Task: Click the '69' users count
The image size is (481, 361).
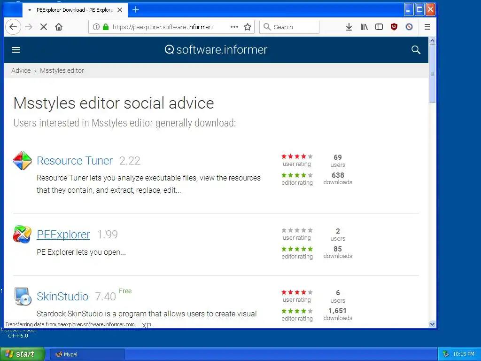Action: (338, 157)
